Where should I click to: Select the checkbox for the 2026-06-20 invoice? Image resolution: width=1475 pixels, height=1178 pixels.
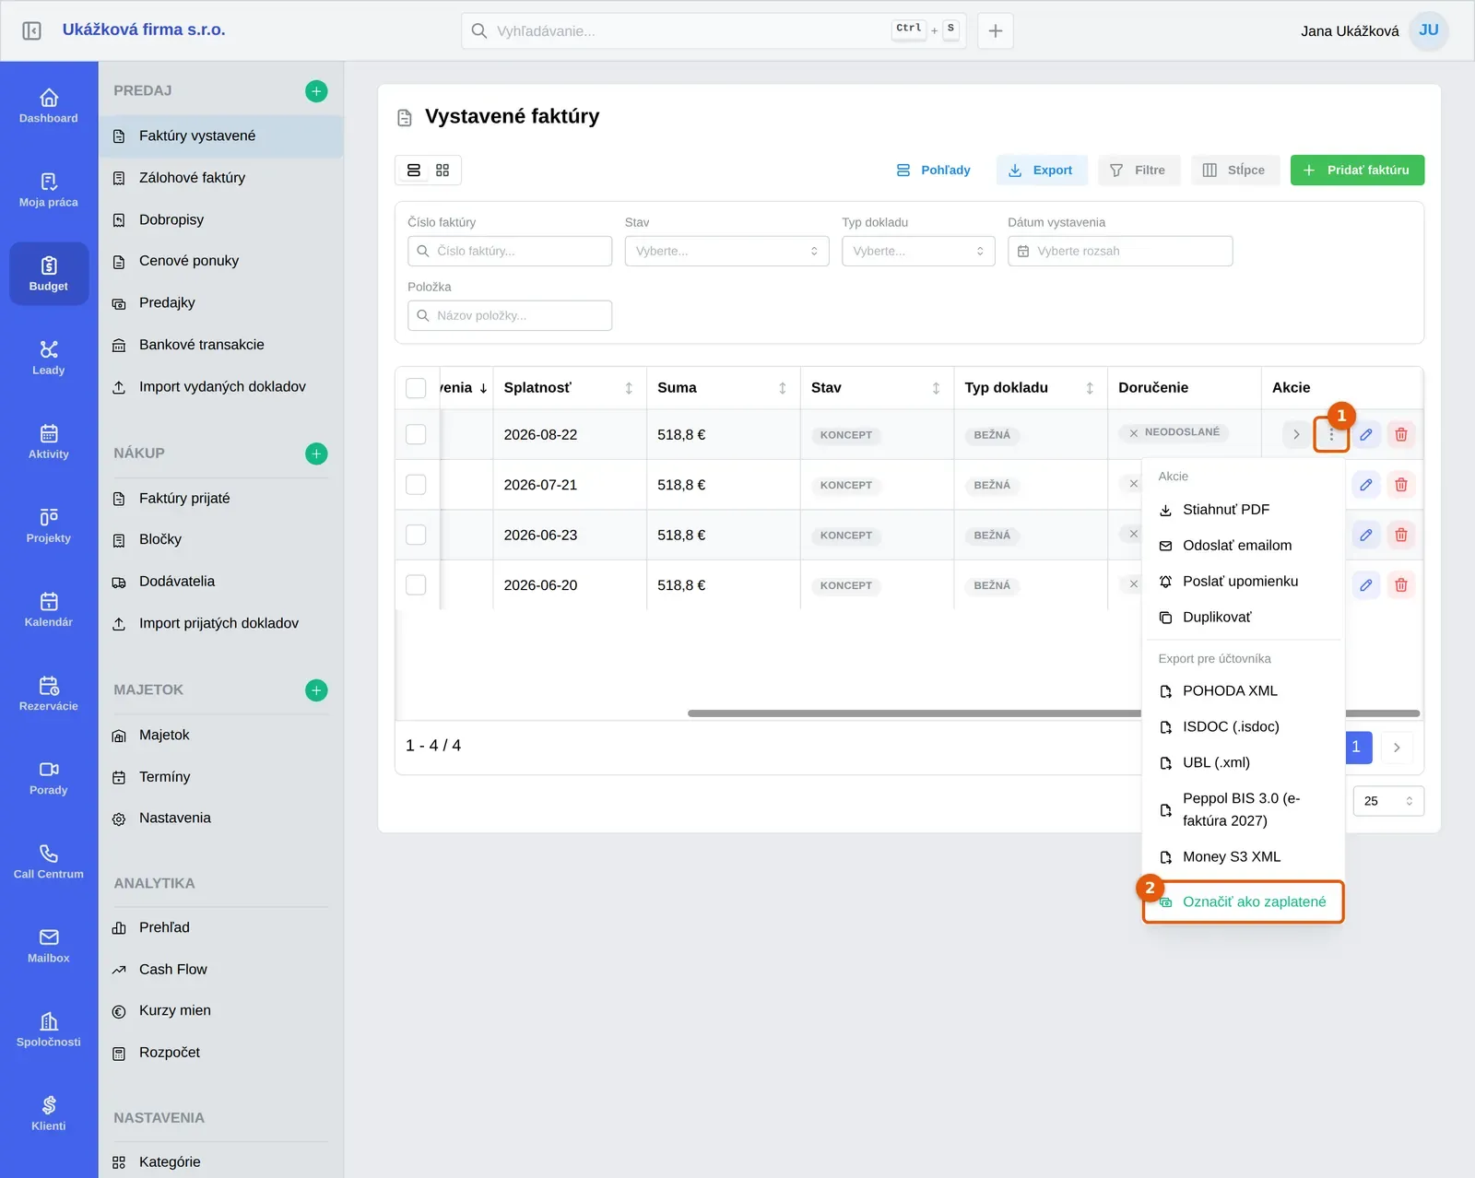coord(416,585)
